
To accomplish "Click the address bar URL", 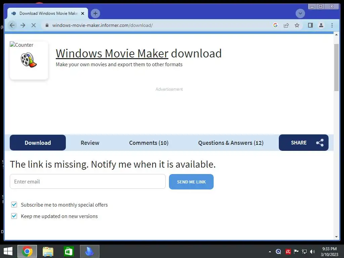I will tap(102, 25).
